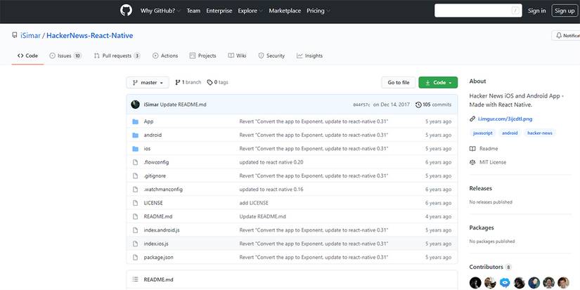Click the iSimar commit author avatar
Screen dimensions: 580x290
135,105
